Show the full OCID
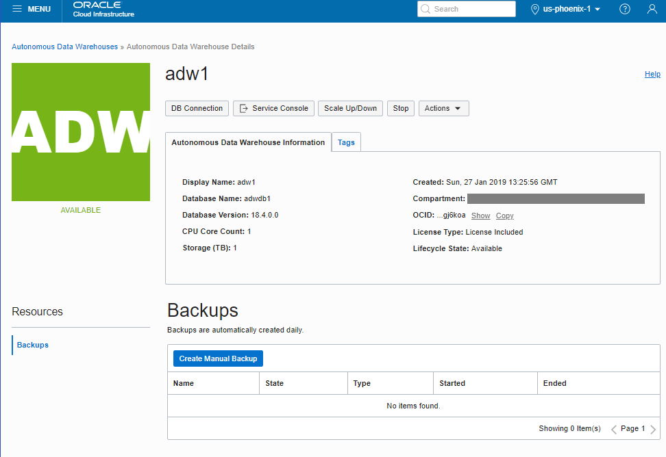666x457 pixels. tap(480, 216)
